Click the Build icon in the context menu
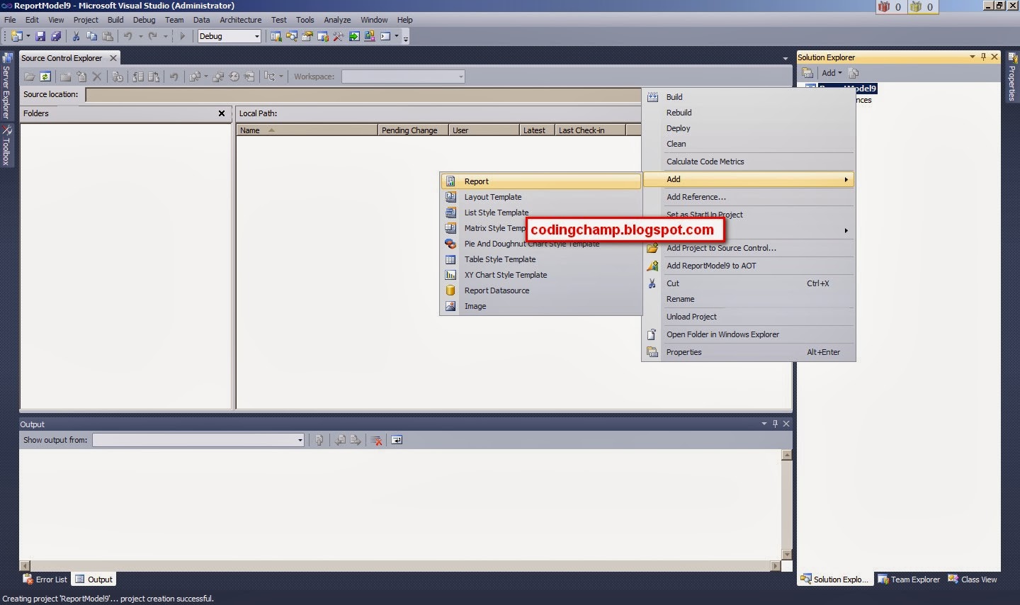 coord(652,97)
